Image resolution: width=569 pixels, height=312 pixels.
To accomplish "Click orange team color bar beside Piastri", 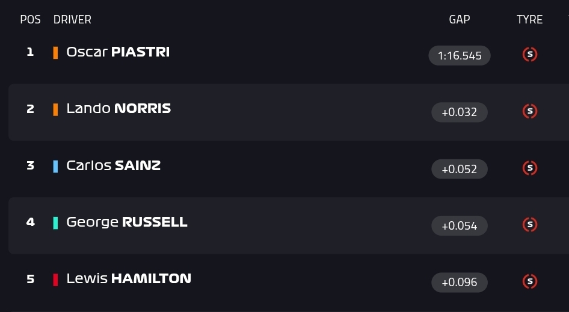I will pyautogui.click(x=55, y=53).
